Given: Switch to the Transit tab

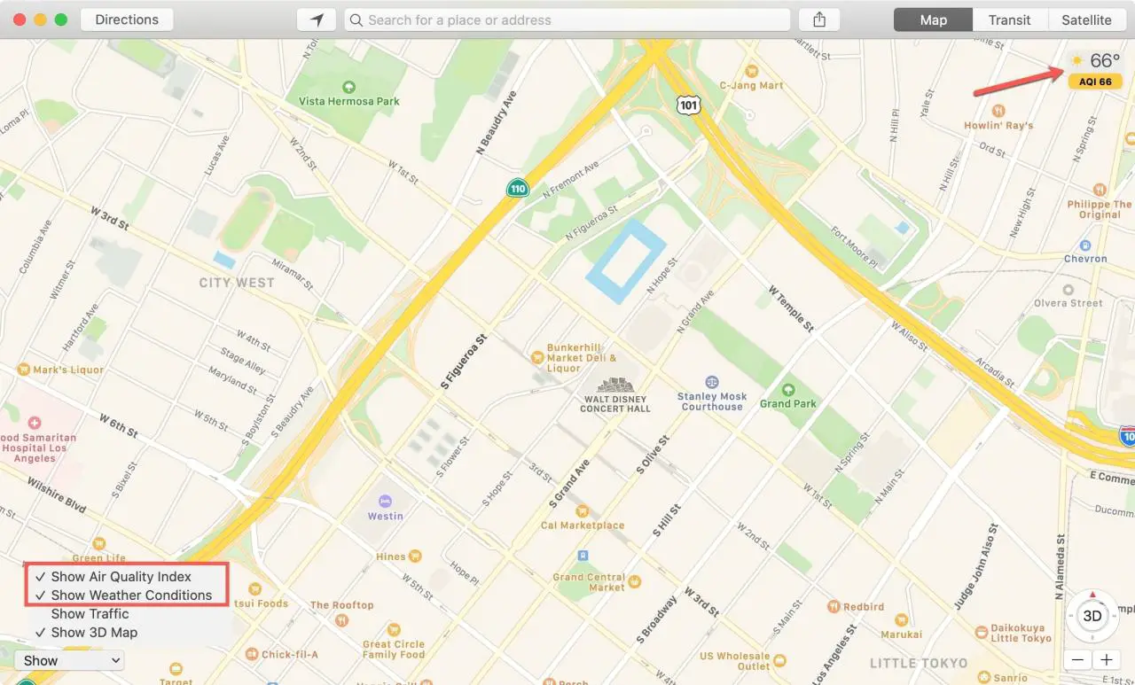Looking at the screenshot, I should click(x=1009, y=19).
